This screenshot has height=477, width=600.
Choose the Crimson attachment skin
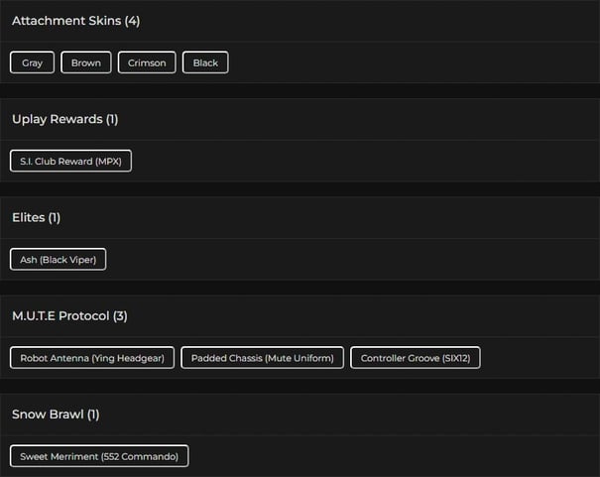tap(148, 62)
